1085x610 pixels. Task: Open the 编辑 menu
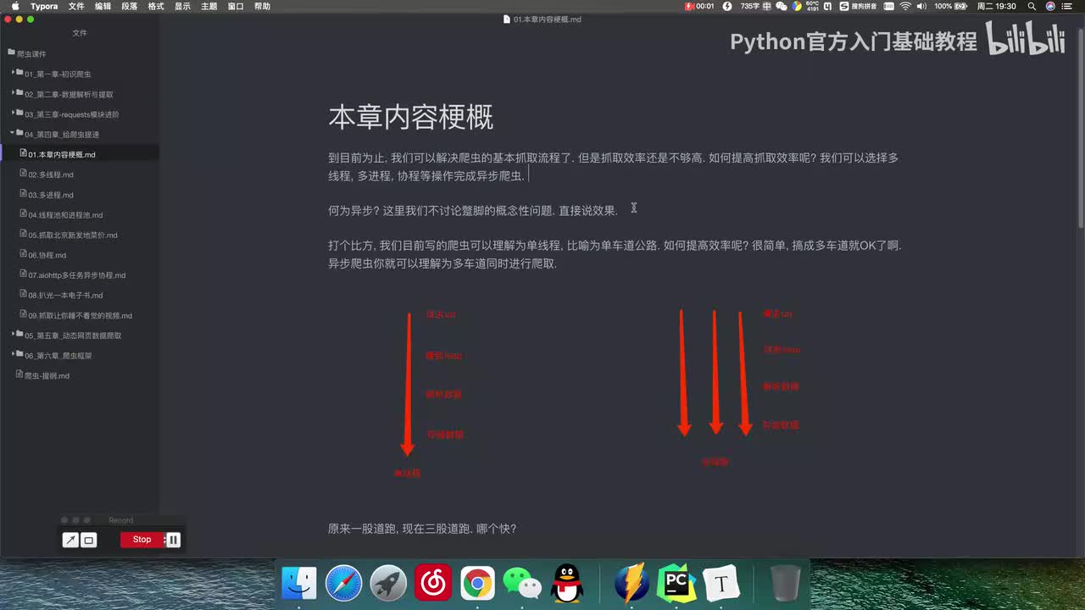tap(103, 6)
